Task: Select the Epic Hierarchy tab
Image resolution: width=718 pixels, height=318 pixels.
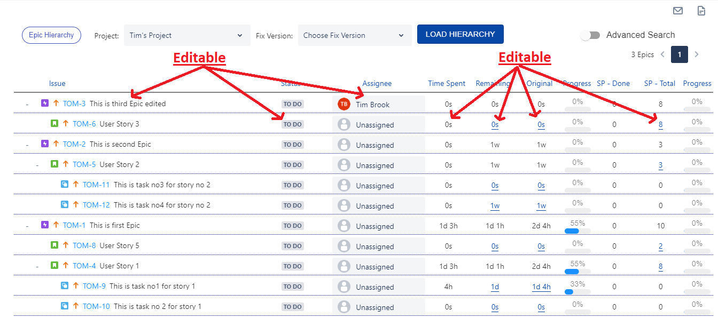Action: coord(51,35)
